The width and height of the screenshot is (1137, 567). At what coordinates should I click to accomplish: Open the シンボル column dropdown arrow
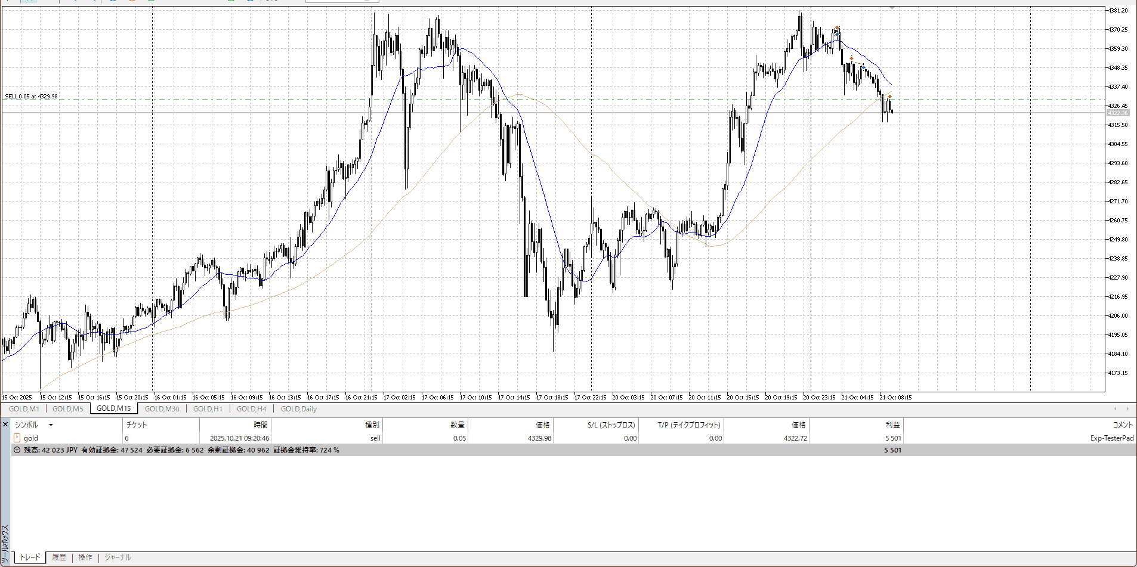51,425
